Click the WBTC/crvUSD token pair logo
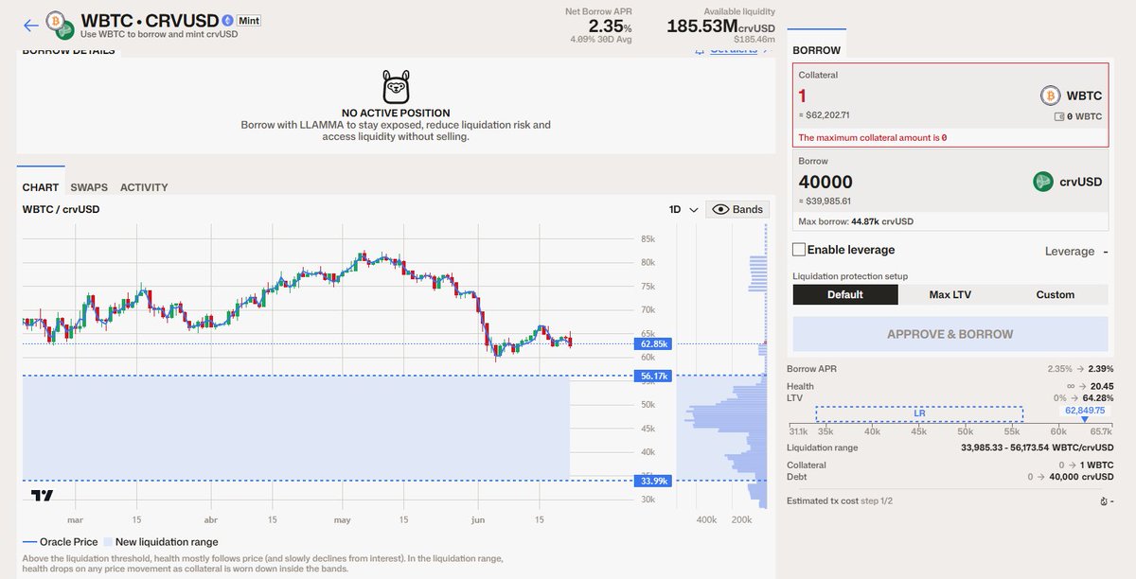The width and height of the screenshot is (1136, 579). click(x=62, y=26)
